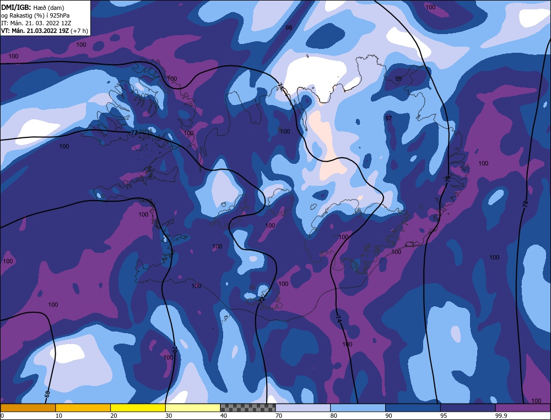The image size is (551, 420).
Task: Click the lavender 70–80 legend swatch
Action: tap(303, 407)
